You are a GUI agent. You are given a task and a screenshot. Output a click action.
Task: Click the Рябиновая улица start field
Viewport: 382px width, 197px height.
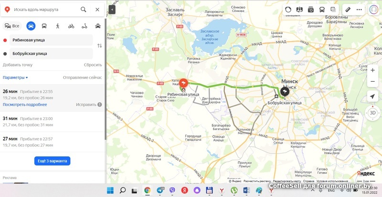click(x=51, y=40)
